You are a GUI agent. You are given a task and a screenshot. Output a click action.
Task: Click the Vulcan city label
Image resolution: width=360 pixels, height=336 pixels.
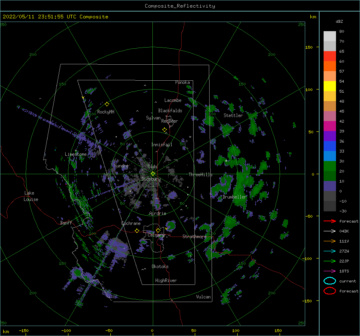(x=204, y=297)
